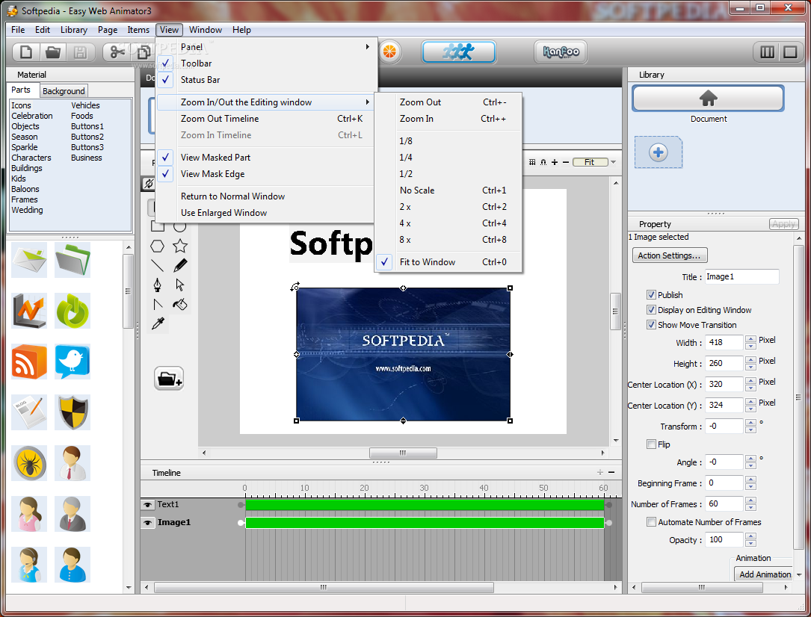Click the add-folder import icon

169,378
